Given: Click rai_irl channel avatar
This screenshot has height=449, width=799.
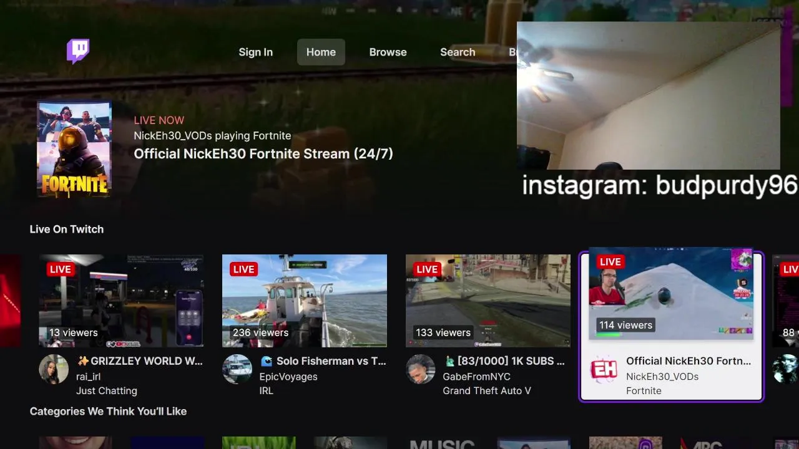Looking at the screenshot, I should click(54, 369).
